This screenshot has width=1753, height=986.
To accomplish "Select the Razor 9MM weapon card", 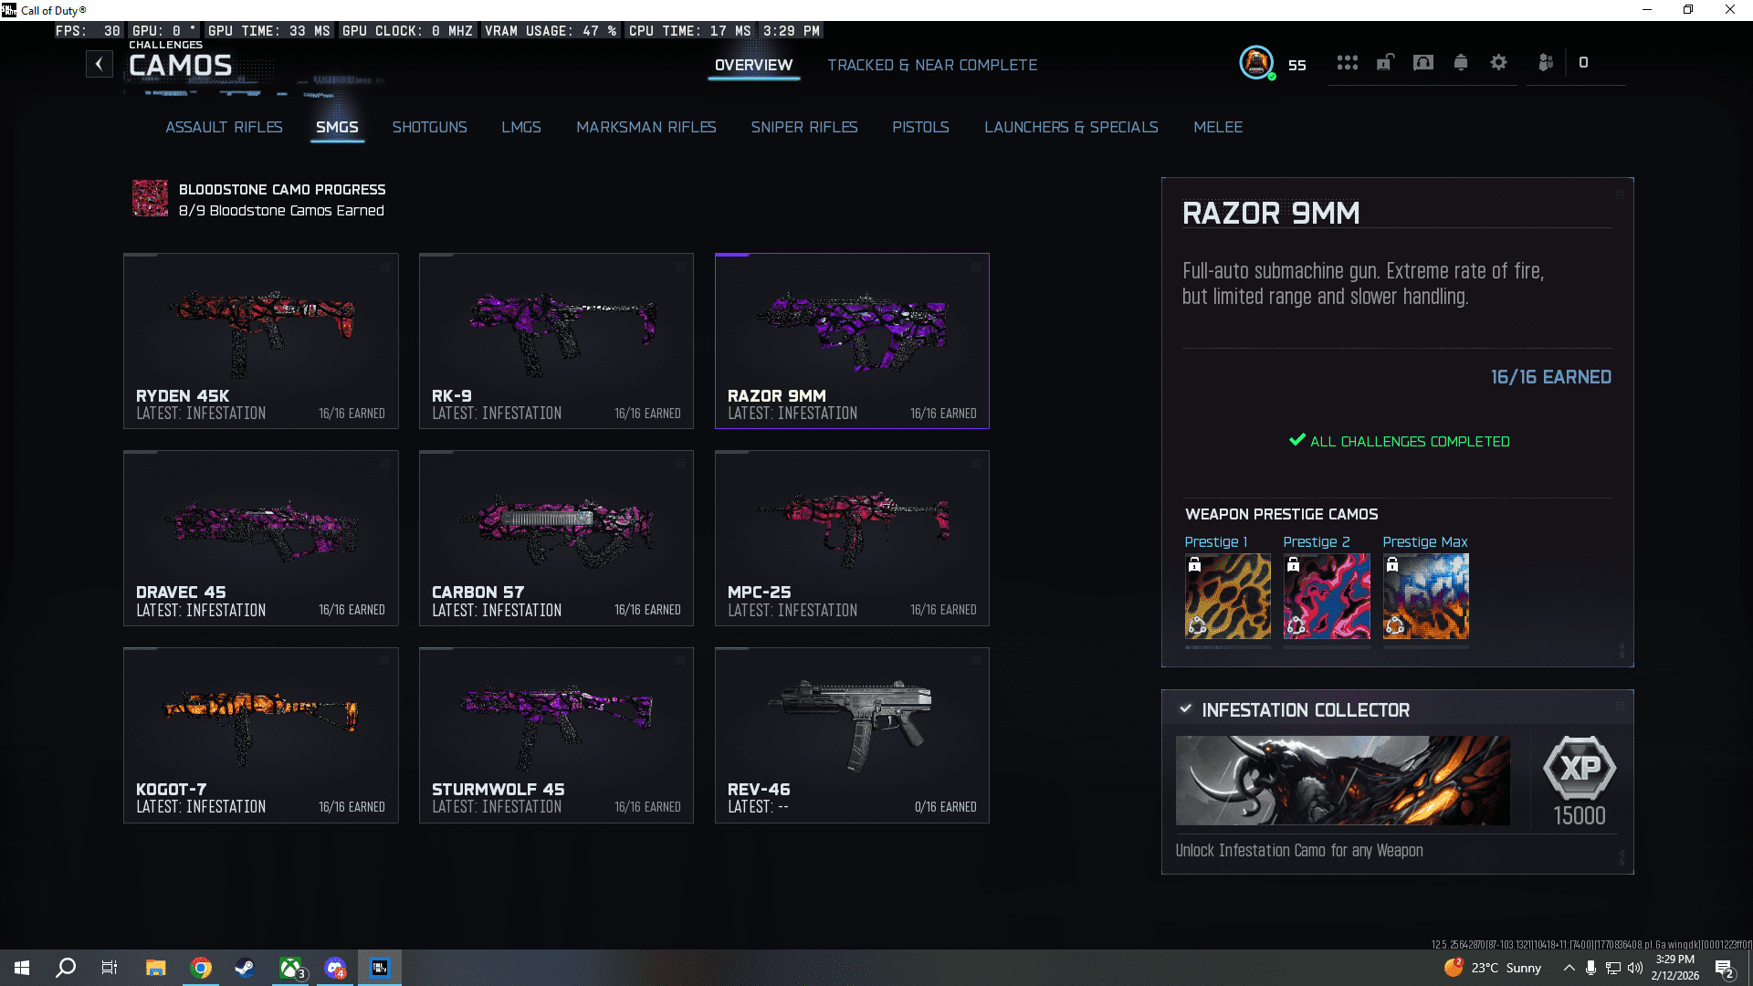I will coord(852,341).
